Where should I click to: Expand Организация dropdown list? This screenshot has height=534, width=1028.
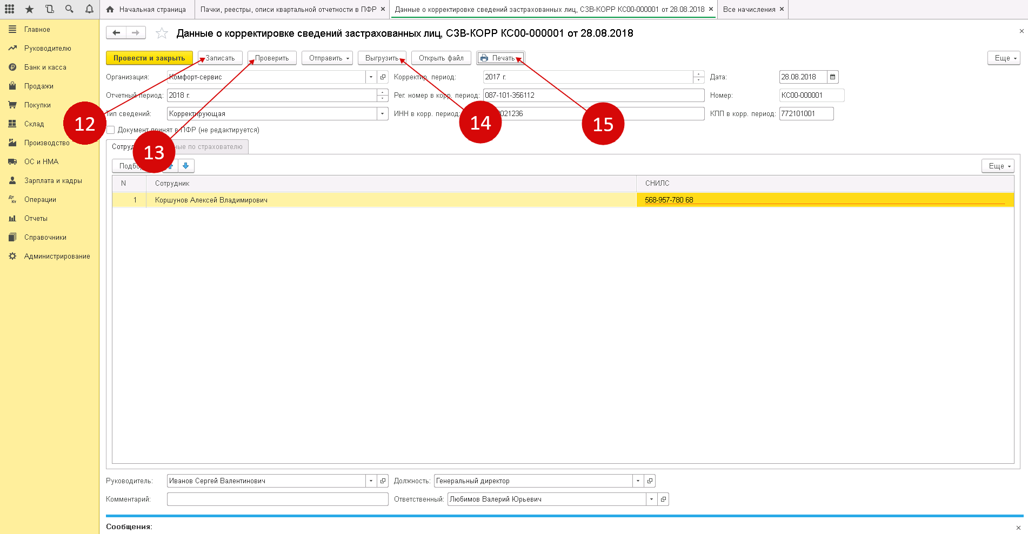point(371,77)
